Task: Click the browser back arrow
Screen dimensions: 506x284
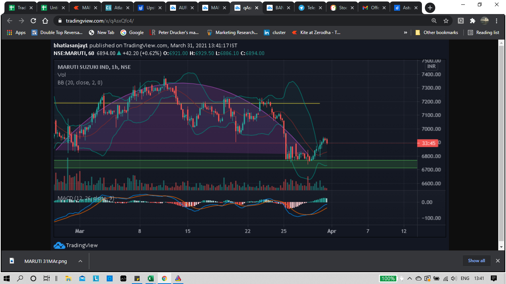Action: point(10,21)
